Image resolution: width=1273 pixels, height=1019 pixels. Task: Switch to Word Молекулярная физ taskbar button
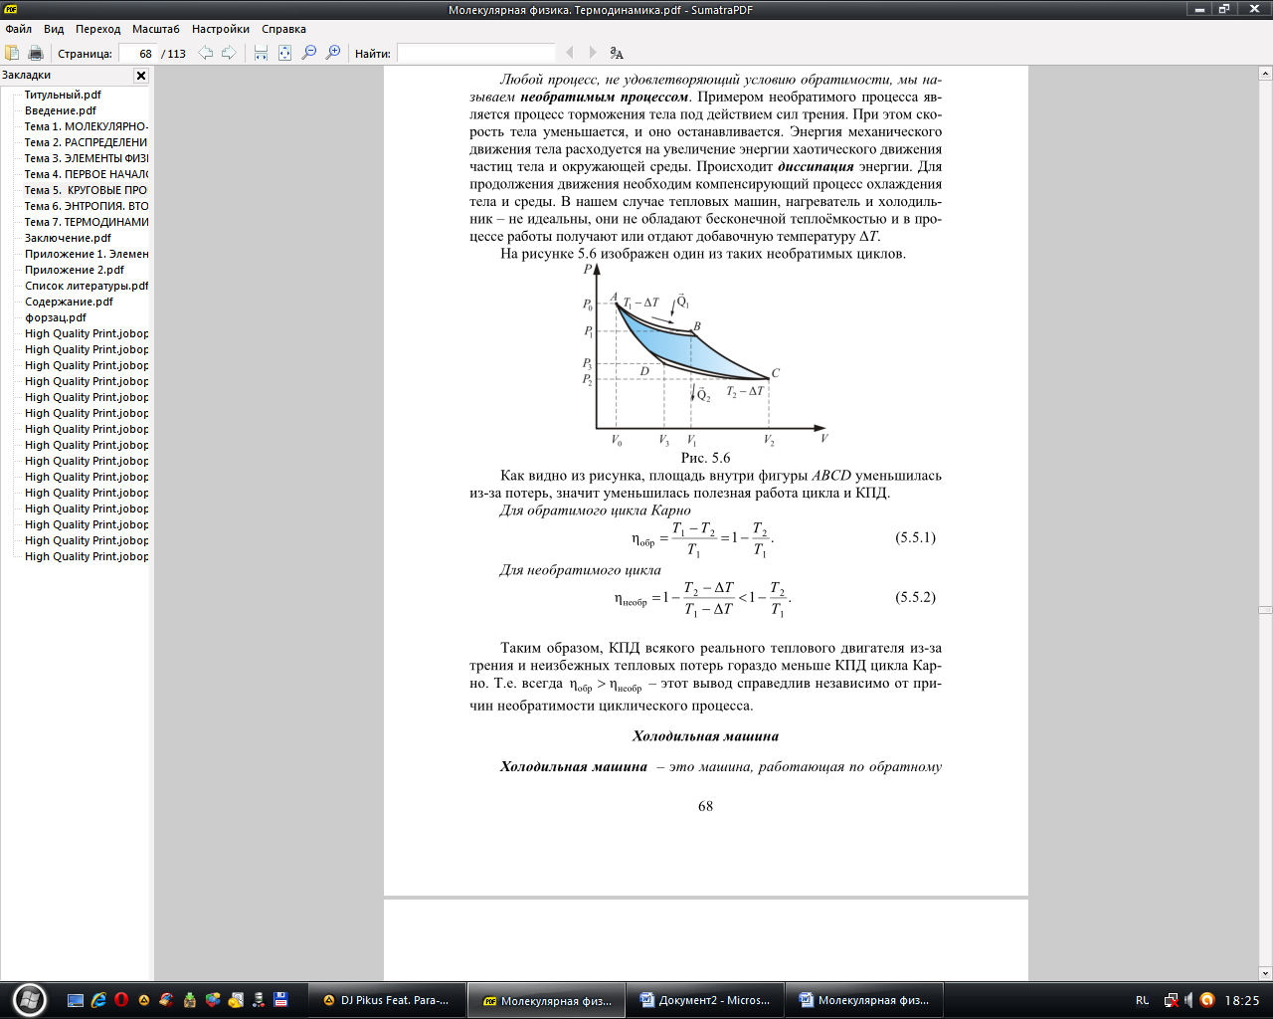point(864,1000)
